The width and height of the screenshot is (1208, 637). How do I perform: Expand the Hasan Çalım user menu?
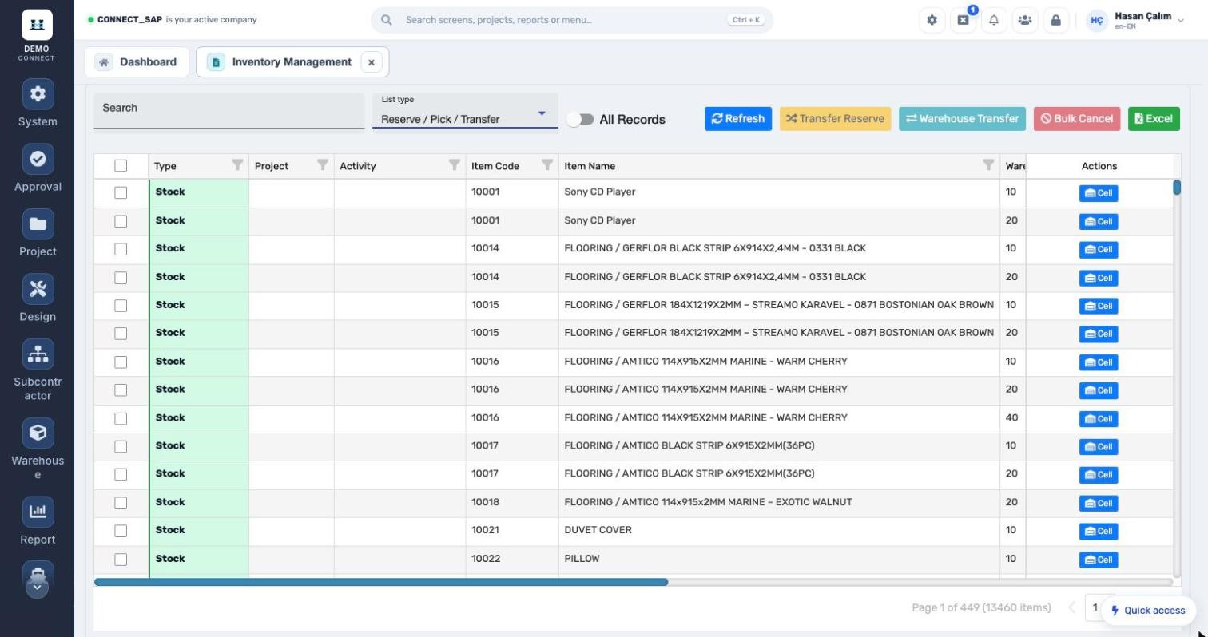pos(1135,20)
